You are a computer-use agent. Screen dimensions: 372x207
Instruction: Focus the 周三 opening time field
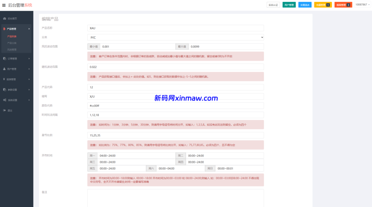137,162
